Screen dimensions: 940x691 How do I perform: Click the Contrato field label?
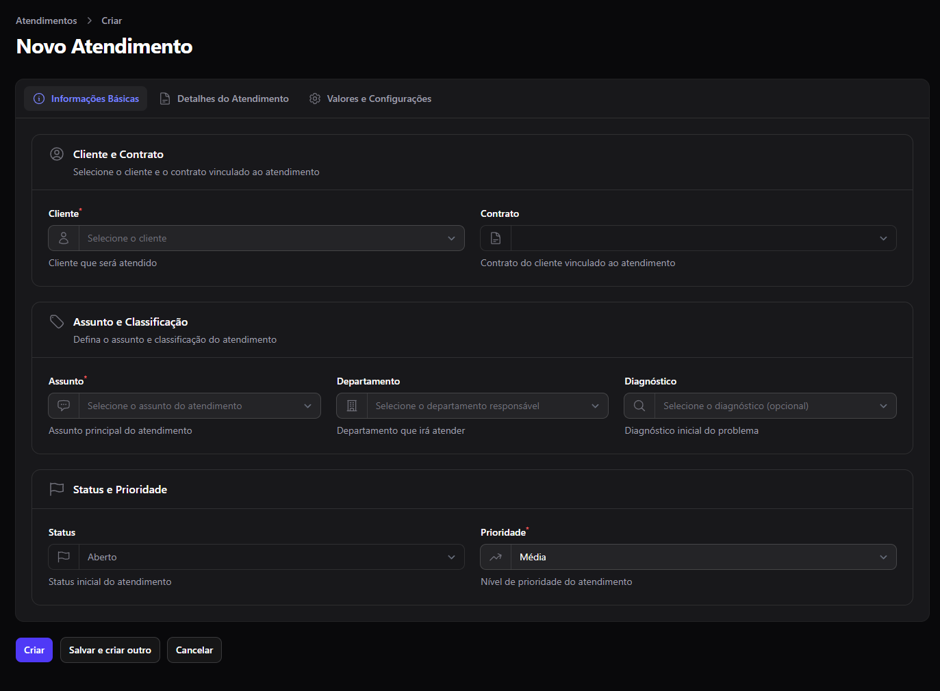click(500, 213)
